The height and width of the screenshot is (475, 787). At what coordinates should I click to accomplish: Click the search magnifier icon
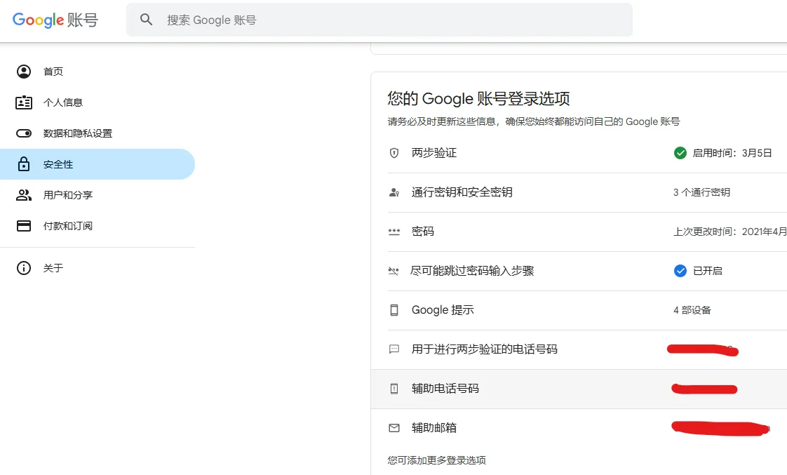pos(146,20)
